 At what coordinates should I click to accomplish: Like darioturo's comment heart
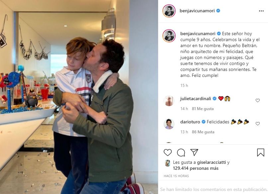pyautogui.click(x=258, y=124)
